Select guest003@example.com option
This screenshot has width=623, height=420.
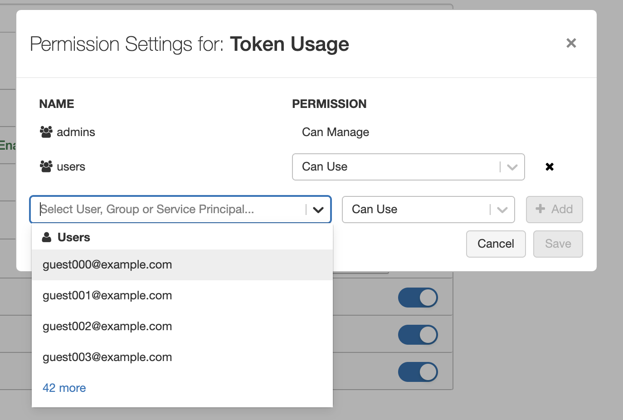coord(107,357)
